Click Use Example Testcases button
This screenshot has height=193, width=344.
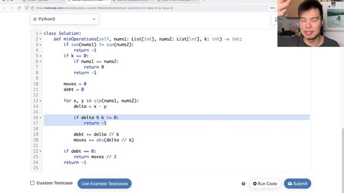pos(104,183)
